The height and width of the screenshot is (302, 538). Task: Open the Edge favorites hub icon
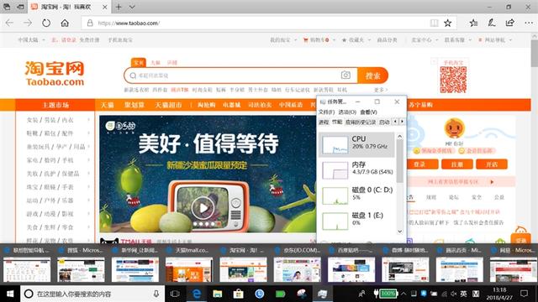coord(473,23)
